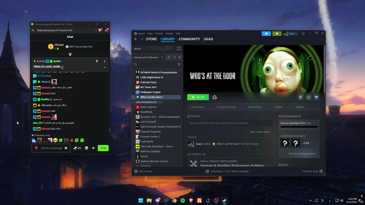The width and height of the screenshot is (365, 205).
Task: Select Counter-Strike 2 in library
Action: tap(150, 137)
